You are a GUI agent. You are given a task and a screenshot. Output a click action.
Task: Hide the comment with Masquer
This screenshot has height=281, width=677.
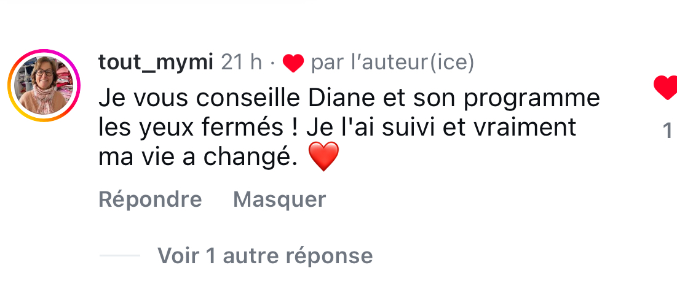tap(280, 199)
